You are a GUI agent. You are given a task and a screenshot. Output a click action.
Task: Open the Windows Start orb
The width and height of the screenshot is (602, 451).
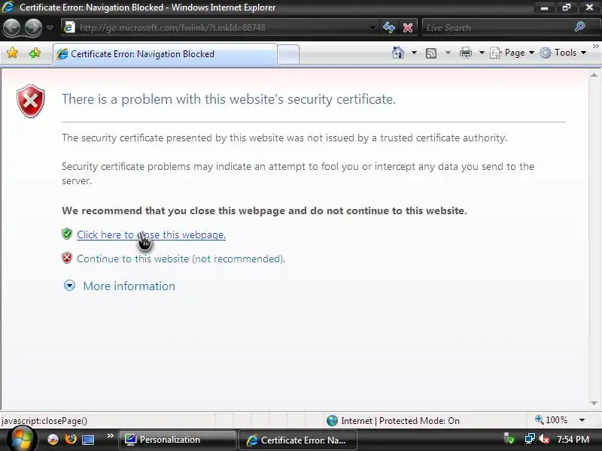pyautogui.click(x=21, y=440)
